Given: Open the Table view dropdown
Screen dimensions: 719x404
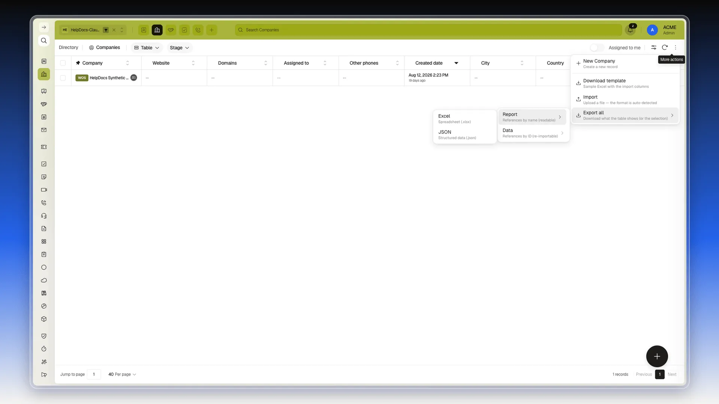Looking at the screenshot, I should click(147, 48).
